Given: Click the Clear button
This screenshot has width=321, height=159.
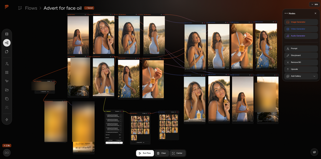Looking at the screenshot, I should tap(162, 153).
